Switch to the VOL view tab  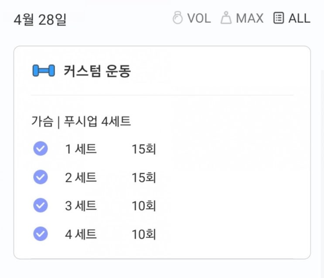click(199, 18)
